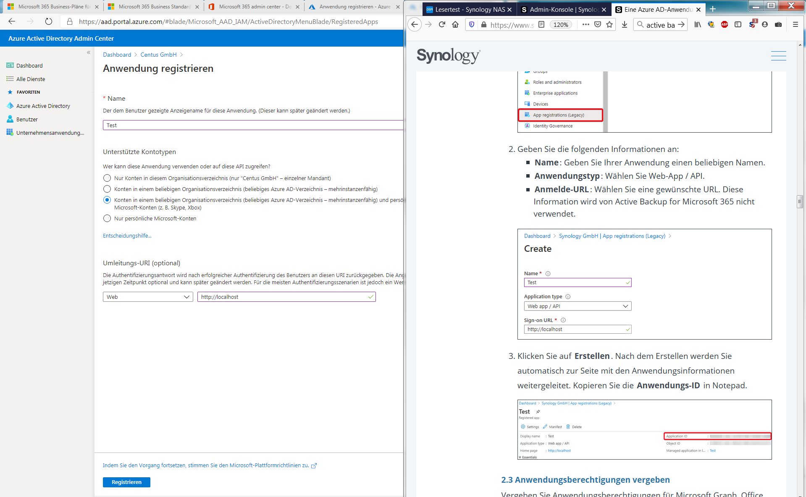Open Azure Active Directory in sidebar
806x497 pixels.
43,106
